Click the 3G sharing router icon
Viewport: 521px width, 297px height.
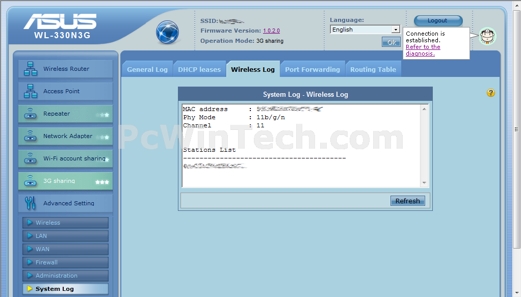31,181
